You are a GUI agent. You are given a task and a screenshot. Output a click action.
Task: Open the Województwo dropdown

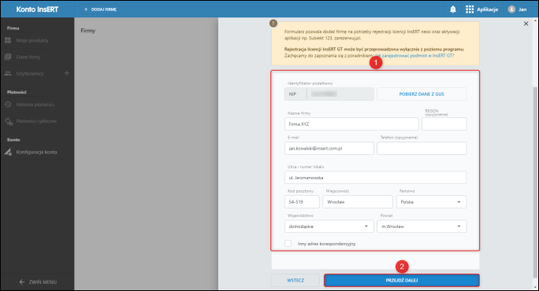[329, 227]
